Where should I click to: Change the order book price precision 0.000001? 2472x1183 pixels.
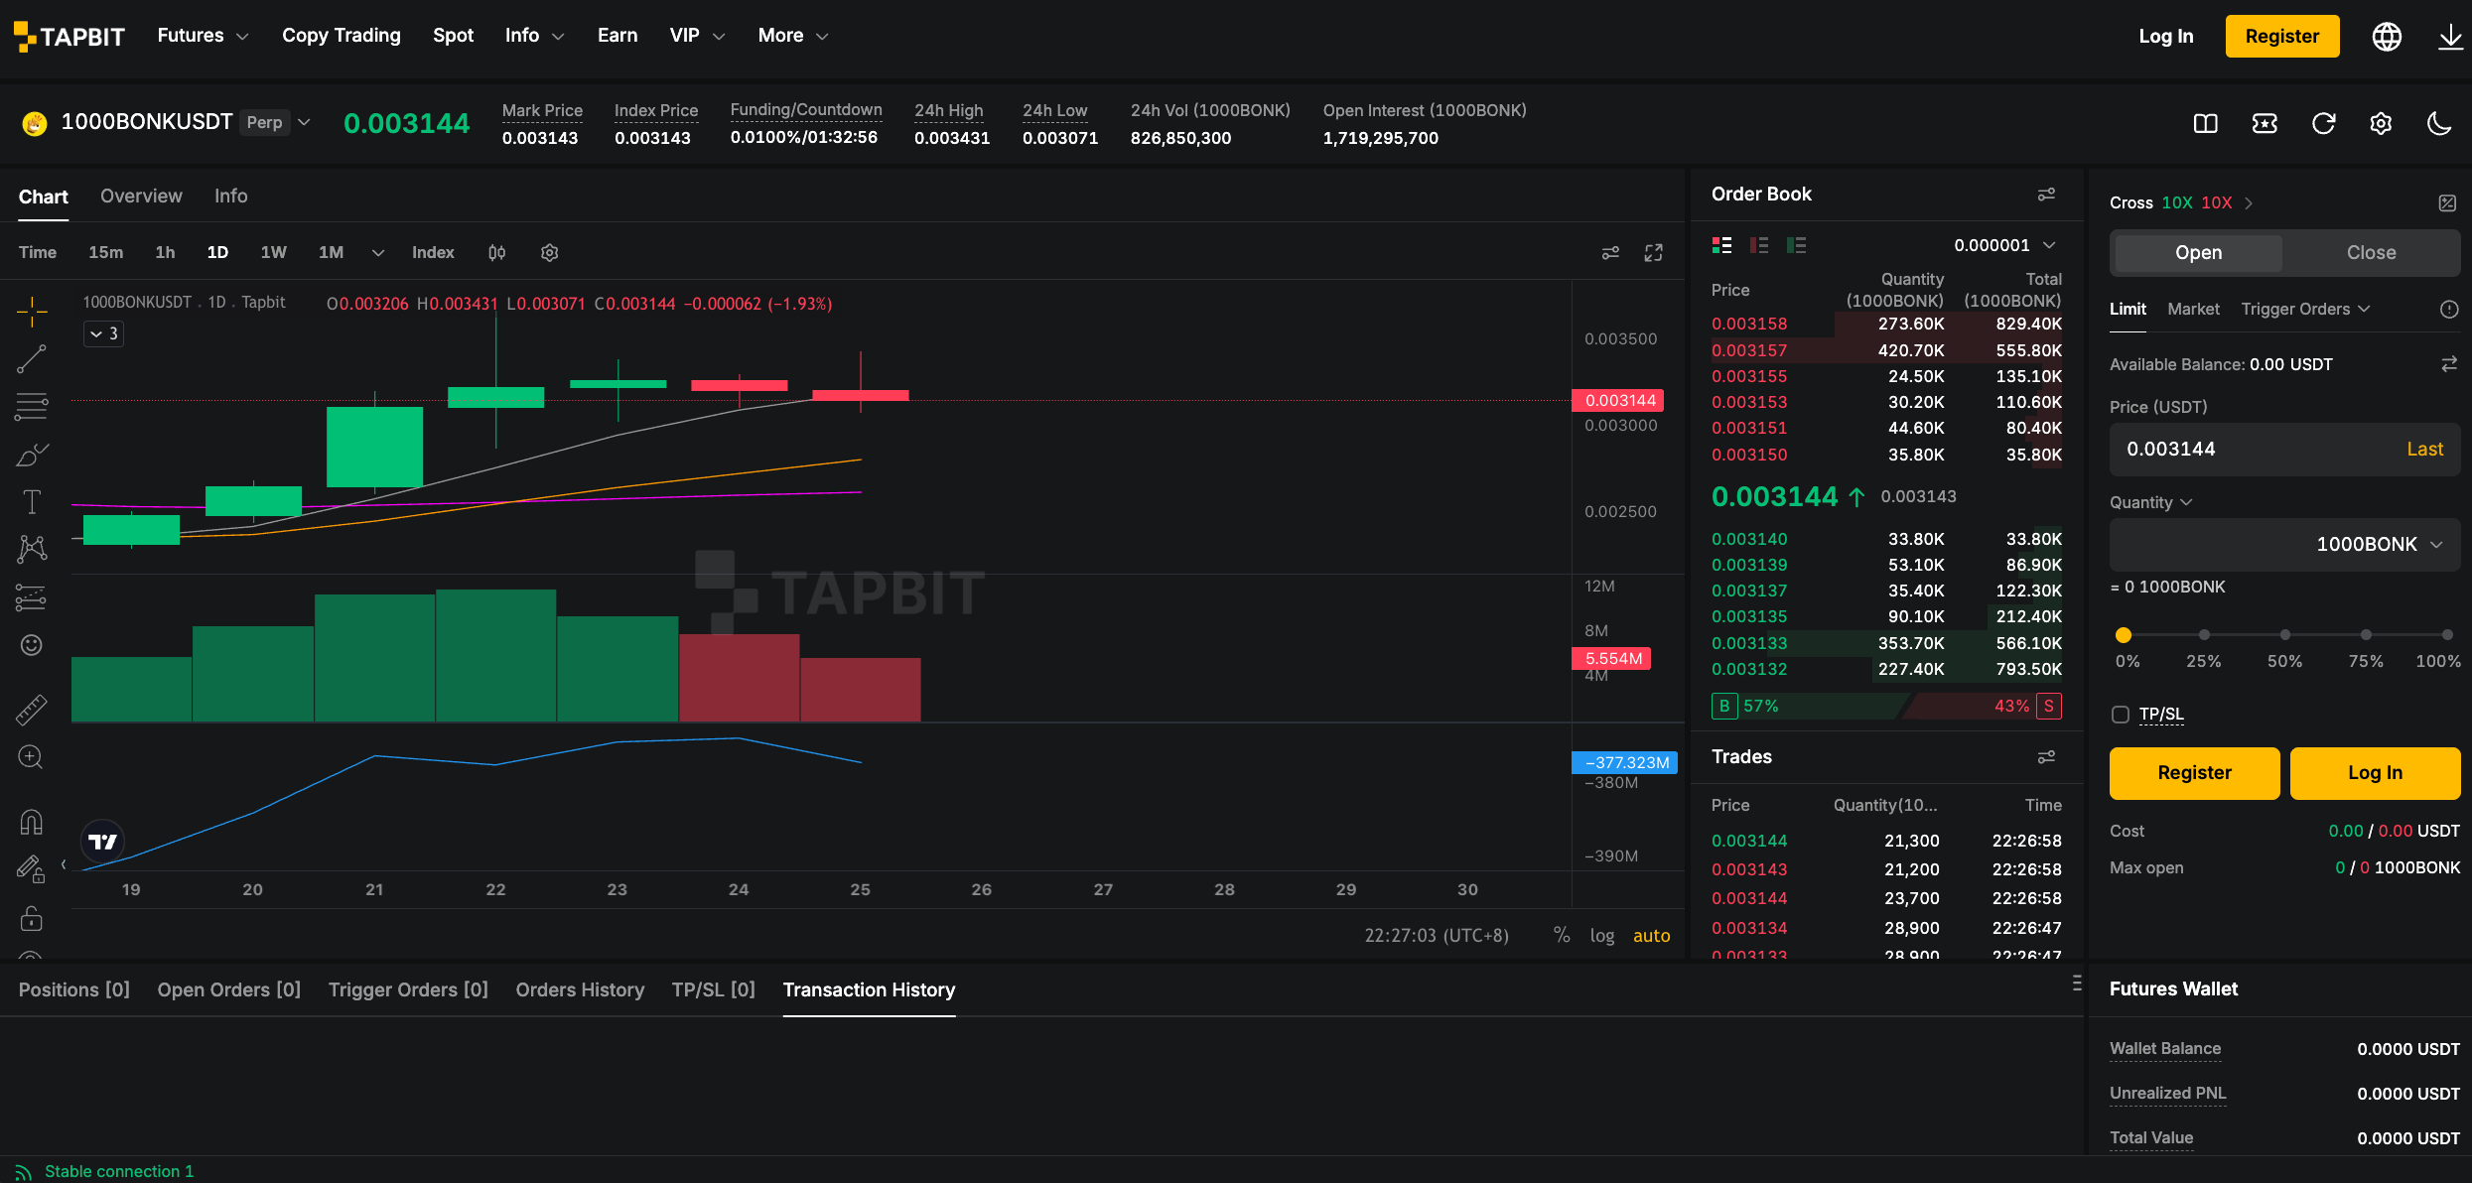tap(2004, 245)
